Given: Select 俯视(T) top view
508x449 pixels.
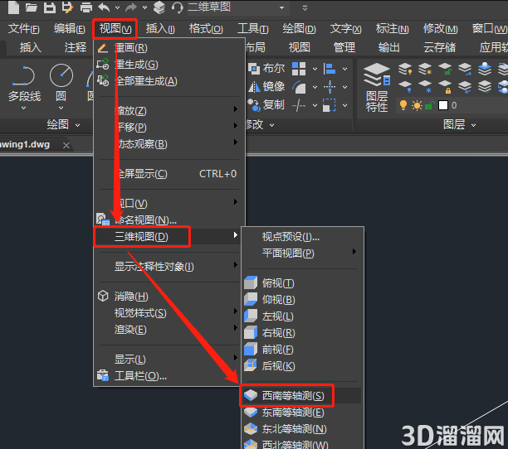Looking at the screenshot, I should click(302, 283).
